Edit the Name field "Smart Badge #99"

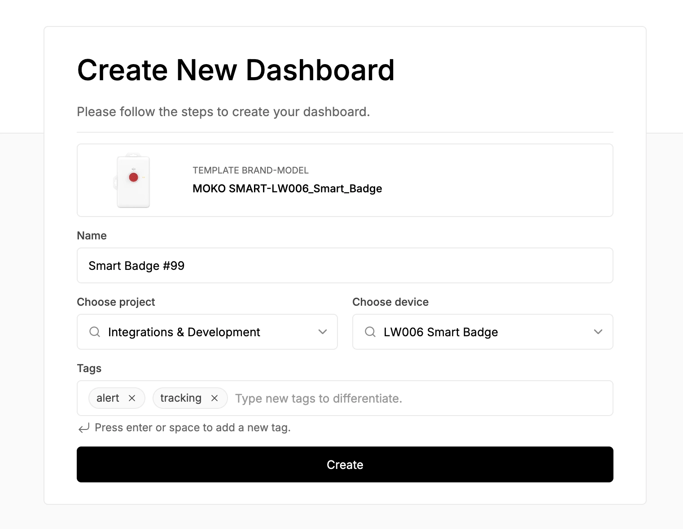[x=345, y=265]
